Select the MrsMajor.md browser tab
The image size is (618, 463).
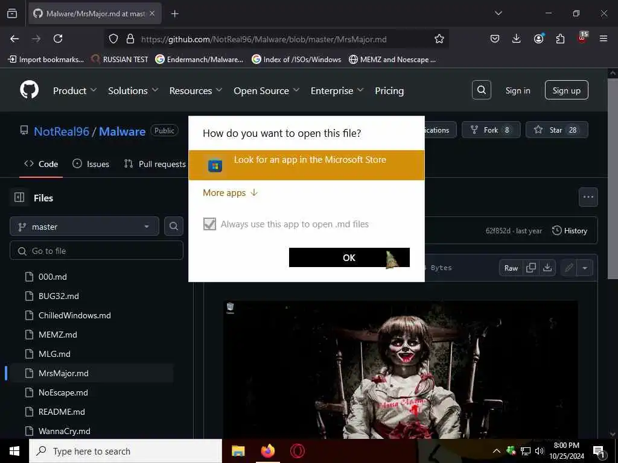point(95,14)
